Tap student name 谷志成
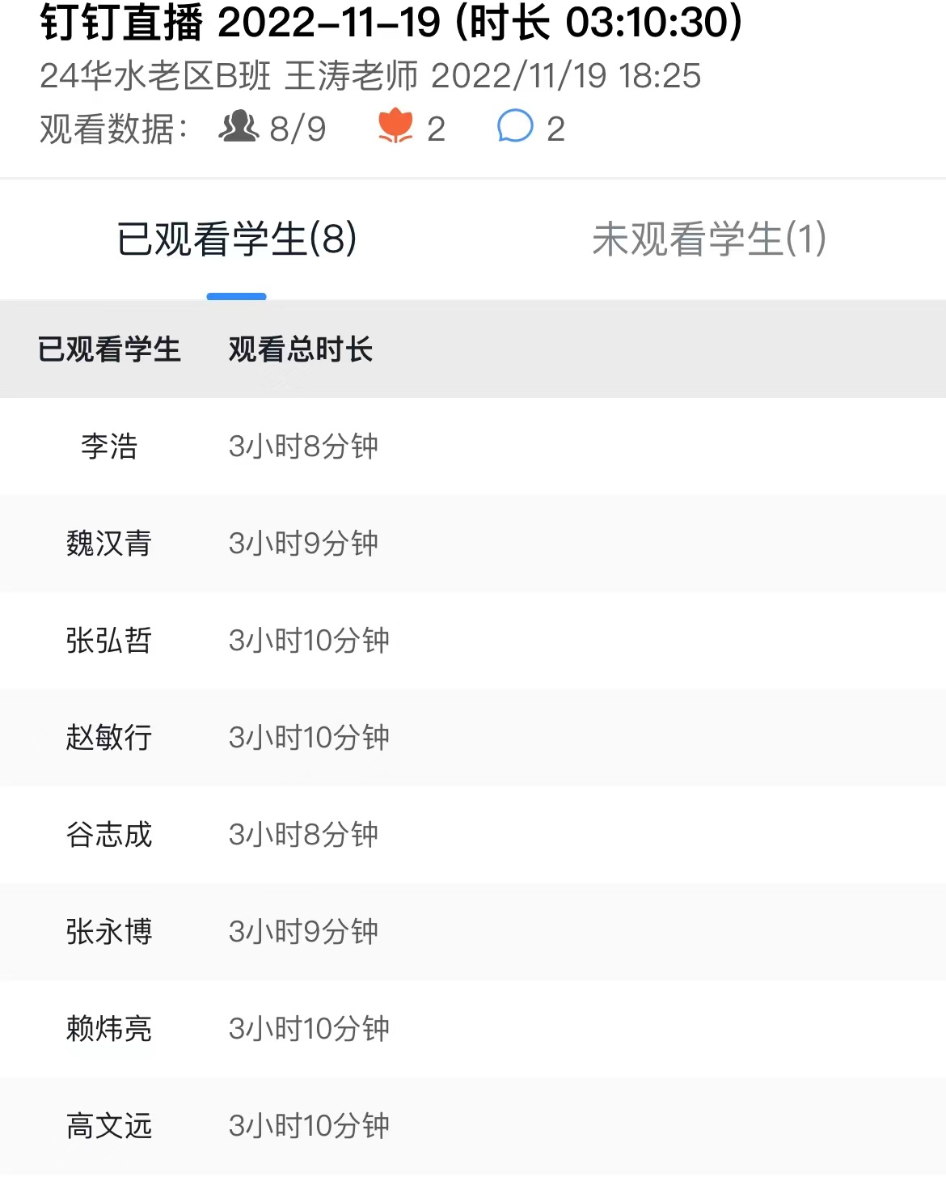 (109, 835)
